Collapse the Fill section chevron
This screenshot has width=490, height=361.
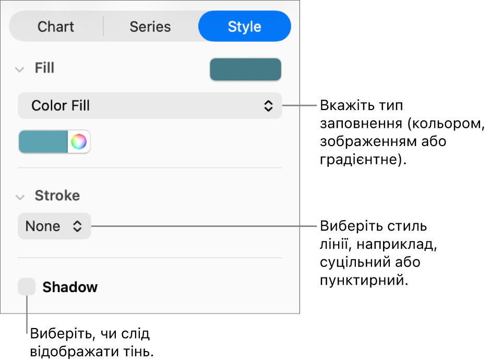(20, 69)
